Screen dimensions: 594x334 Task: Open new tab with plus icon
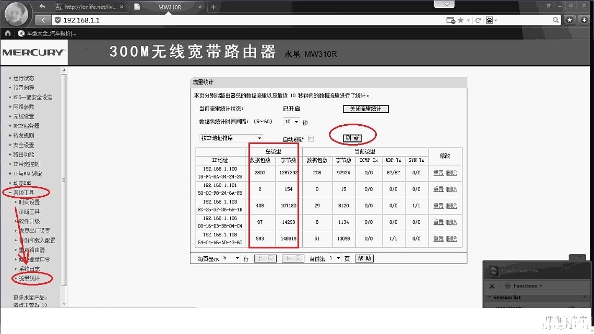click(x=213, y=7)
